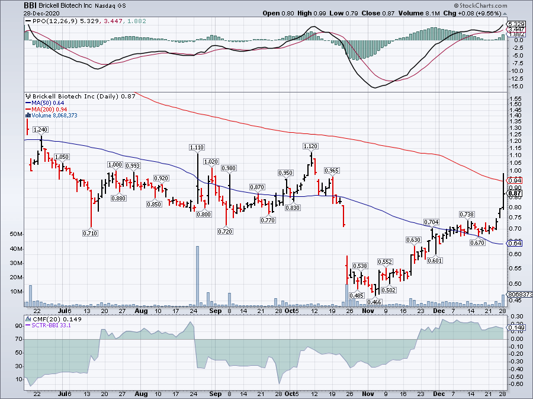Click the blue line marker before MA(50)
533x399 pixels.
click(28, 103)
